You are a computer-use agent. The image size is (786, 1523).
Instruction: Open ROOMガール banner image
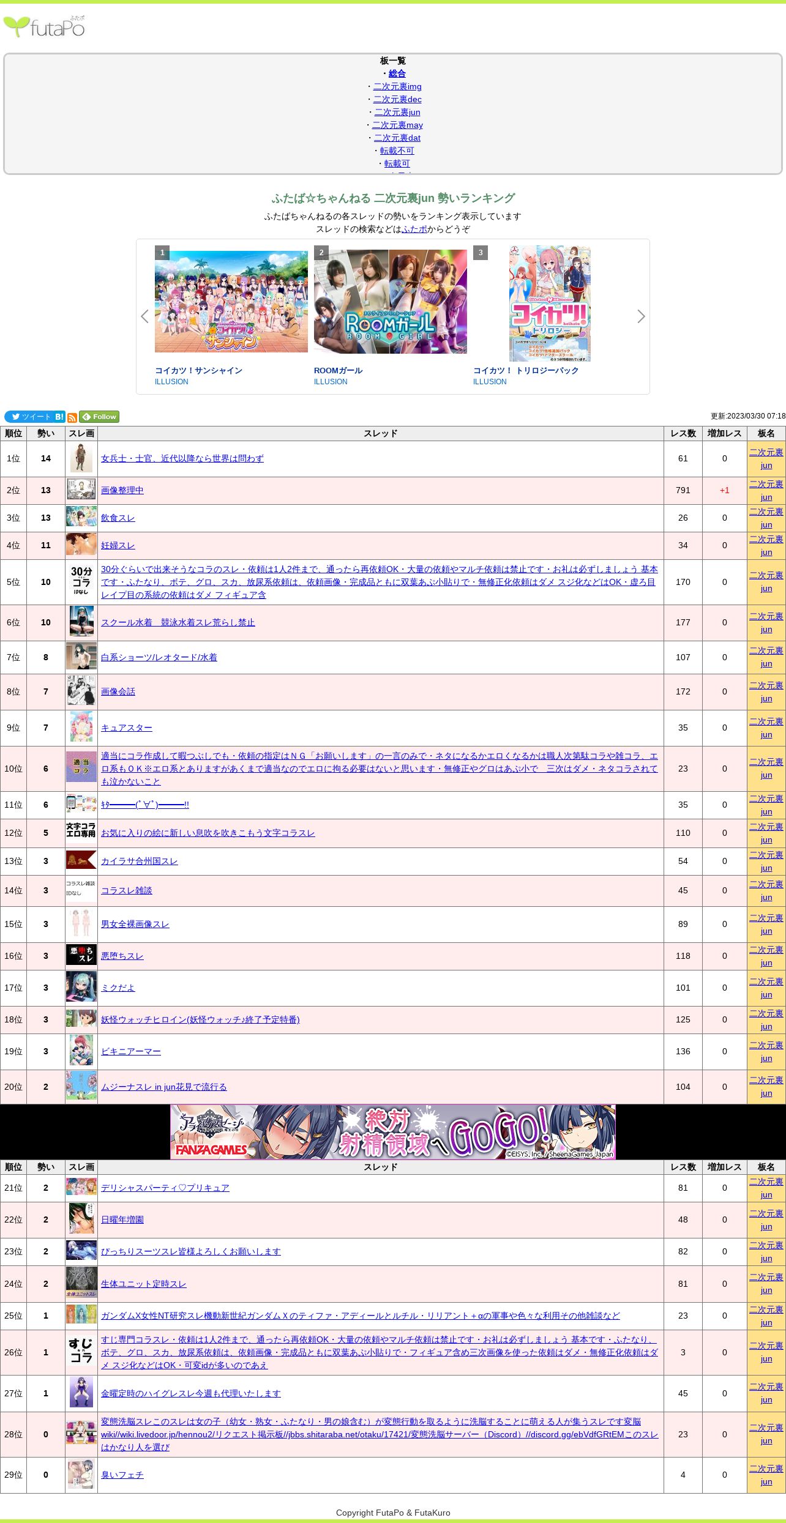tap(391, 301)
